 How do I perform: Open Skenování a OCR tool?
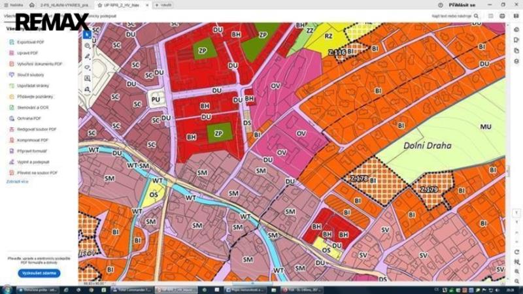click(33, 107)
